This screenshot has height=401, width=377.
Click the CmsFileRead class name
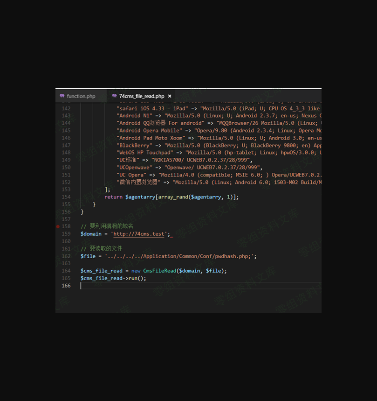[159, 271]
